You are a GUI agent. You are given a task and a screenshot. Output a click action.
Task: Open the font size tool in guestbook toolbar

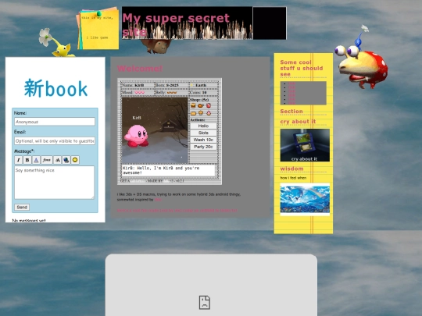[57, 160]
